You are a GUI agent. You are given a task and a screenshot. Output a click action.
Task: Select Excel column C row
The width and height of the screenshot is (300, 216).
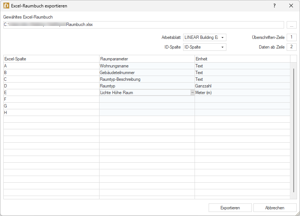tap(51, 79)
